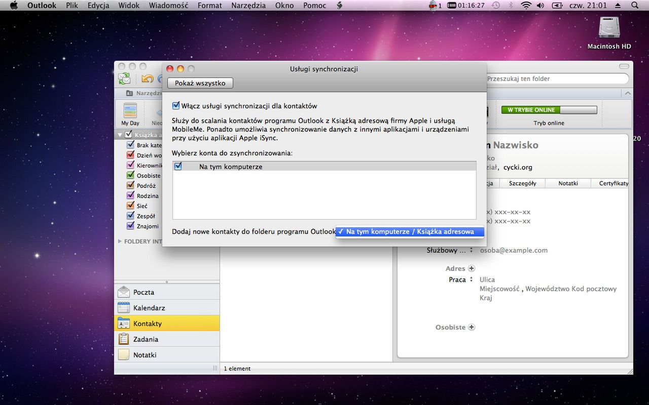Click the Ulica street address field
This screenshot has width=649, height=405.
click(x=487, y=279)
